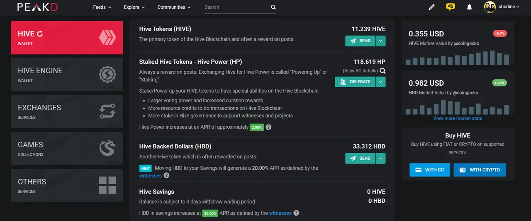Click the 11.239 HIVE balance
Viewport: 531px width, 221px height.
pos(368,29)
